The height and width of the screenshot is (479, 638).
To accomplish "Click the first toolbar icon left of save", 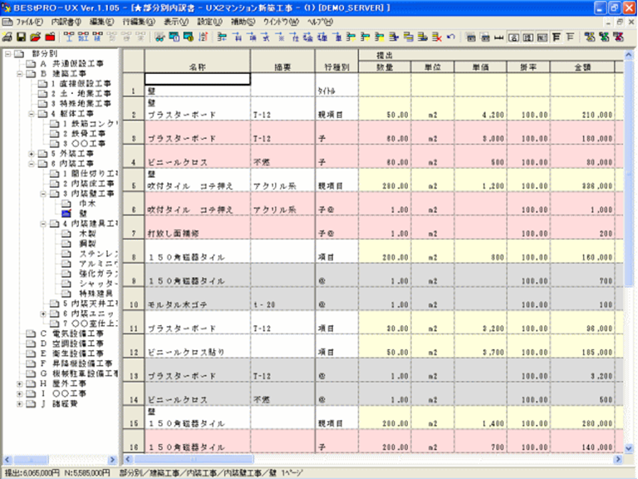I will [x=7, y=37].
